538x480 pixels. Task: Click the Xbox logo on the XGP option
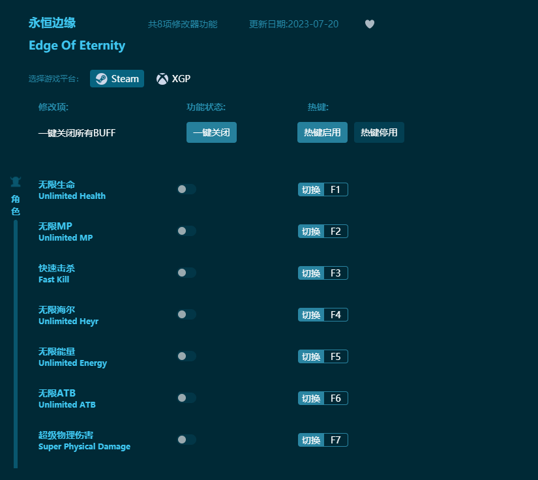point(161,78)
